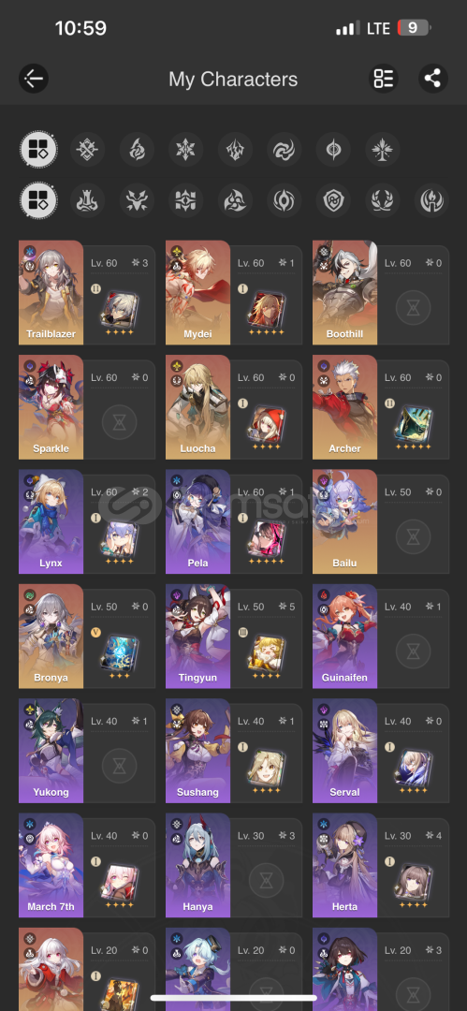Open March 7th character portrait

click(51, 865)
